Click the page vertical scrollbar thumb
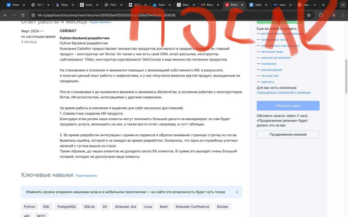Viewport: 348px width, 217px height. pyautogui.click(x=346, y=76)
